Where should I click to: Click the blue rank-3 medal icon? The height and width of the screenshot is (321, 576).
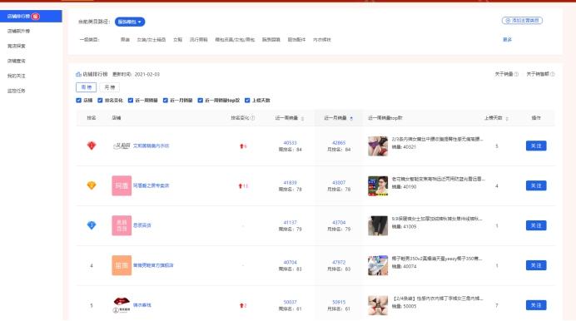point(92,225)
